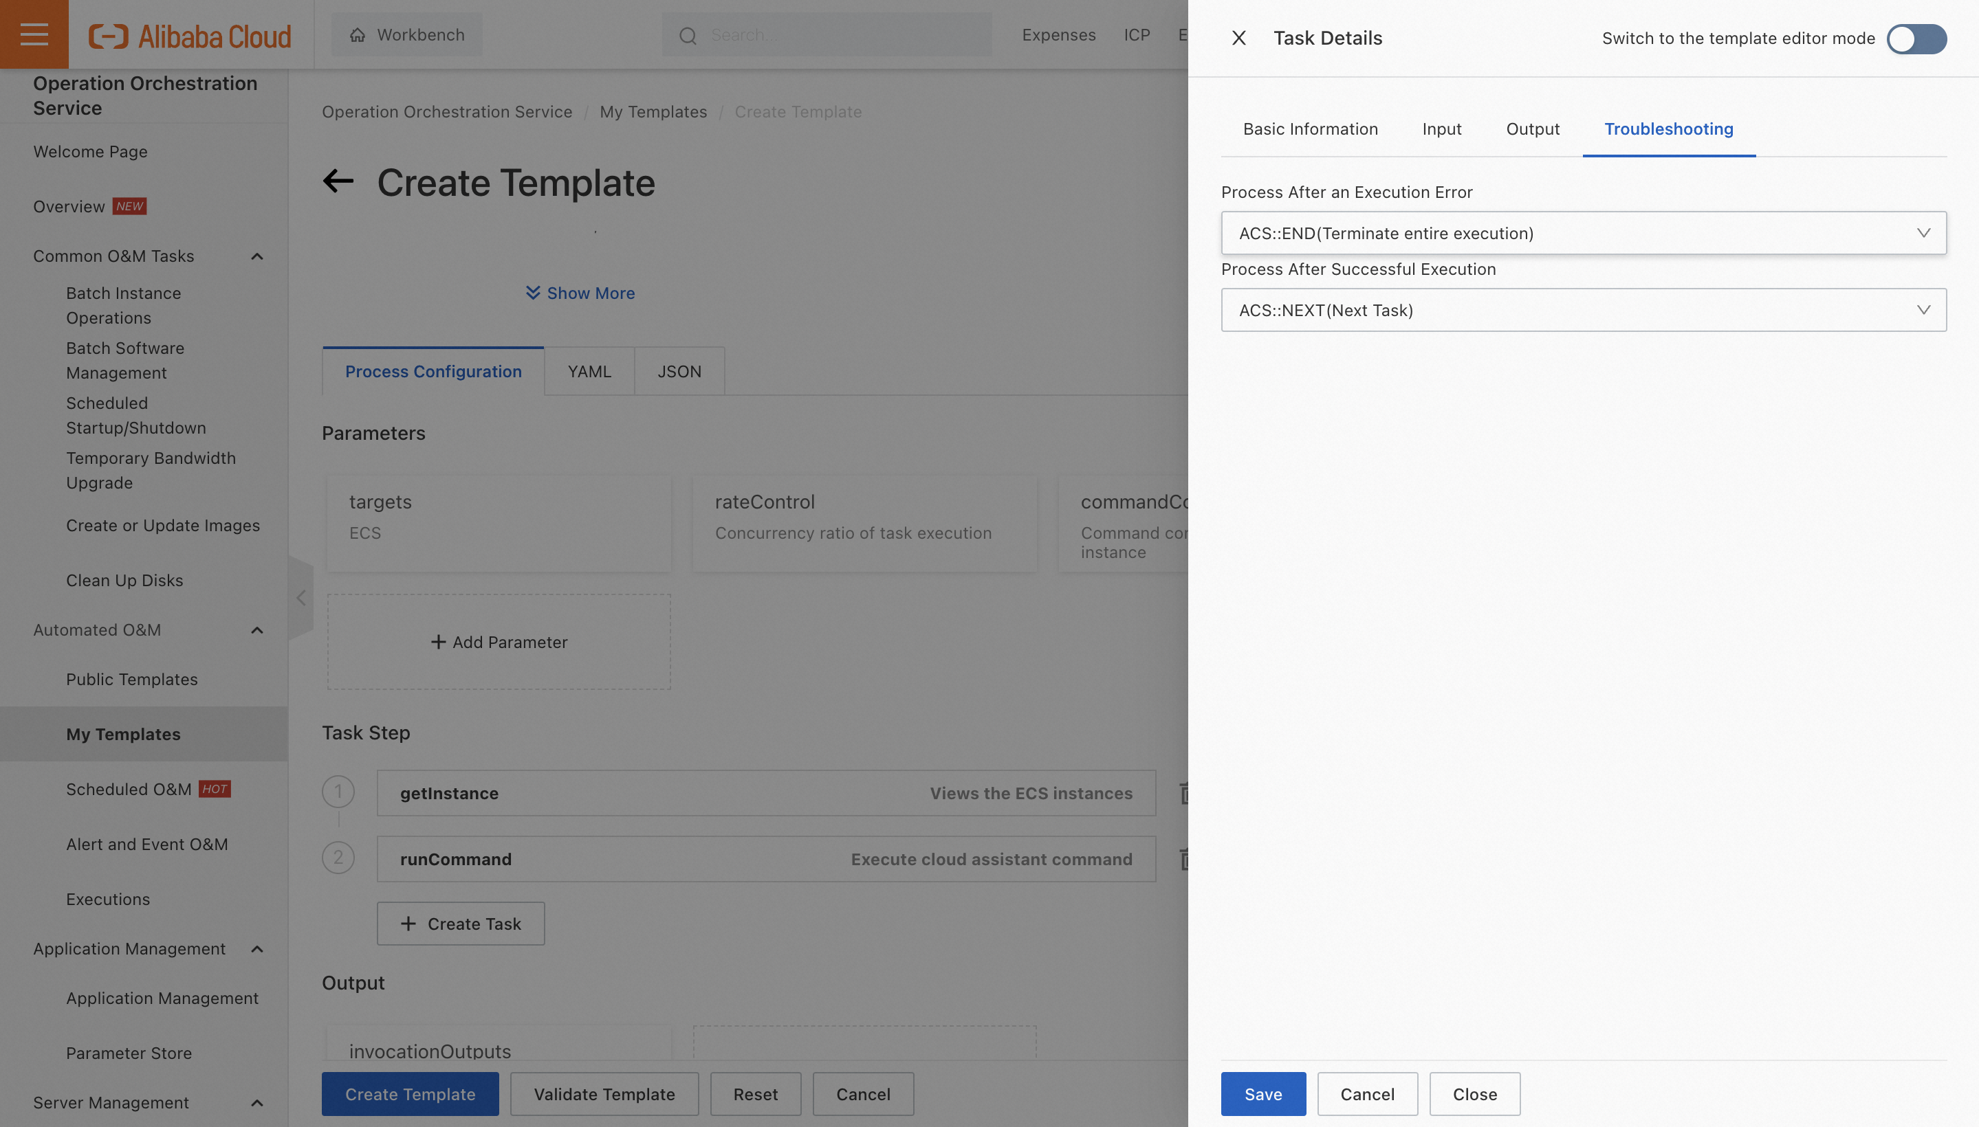The image size is (1979, 1127).
Task: Collapse the Automated O&M section
Action: coord(257,630)
